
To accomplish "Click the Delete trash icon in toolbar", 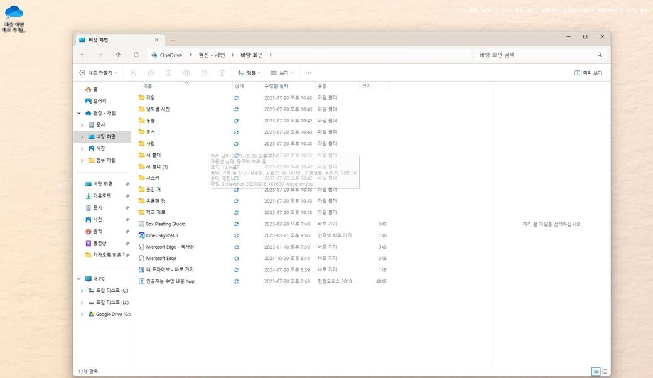I will [222, 73].
